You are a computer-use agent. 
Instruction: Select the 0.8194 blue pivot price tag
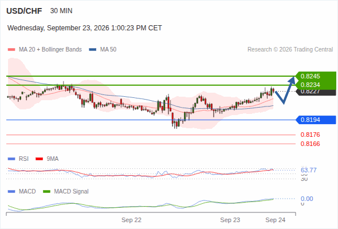tap(316, 120)
